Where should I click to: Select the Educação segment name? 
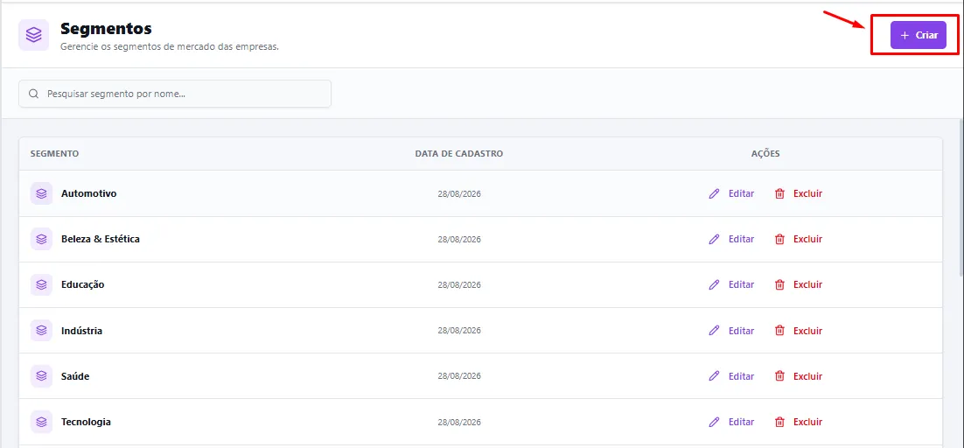(83, 284)
